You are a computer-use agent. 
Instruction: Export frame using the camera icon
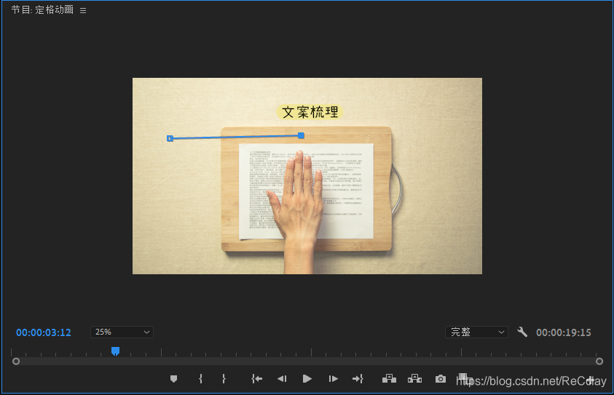click(441, 378)
